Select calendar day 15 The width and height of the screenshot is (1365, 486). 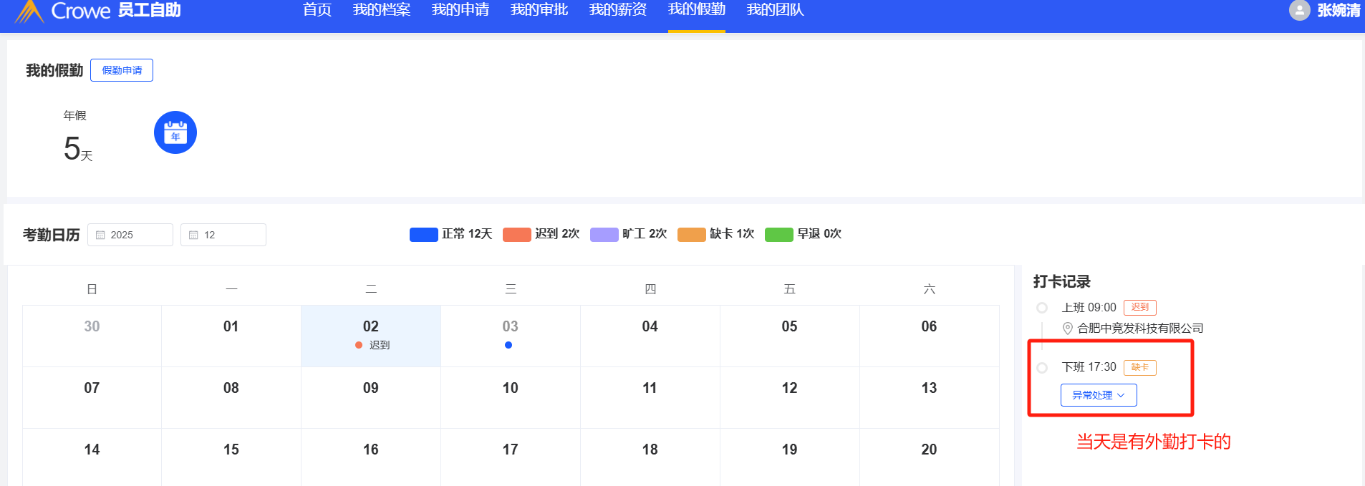231,457
